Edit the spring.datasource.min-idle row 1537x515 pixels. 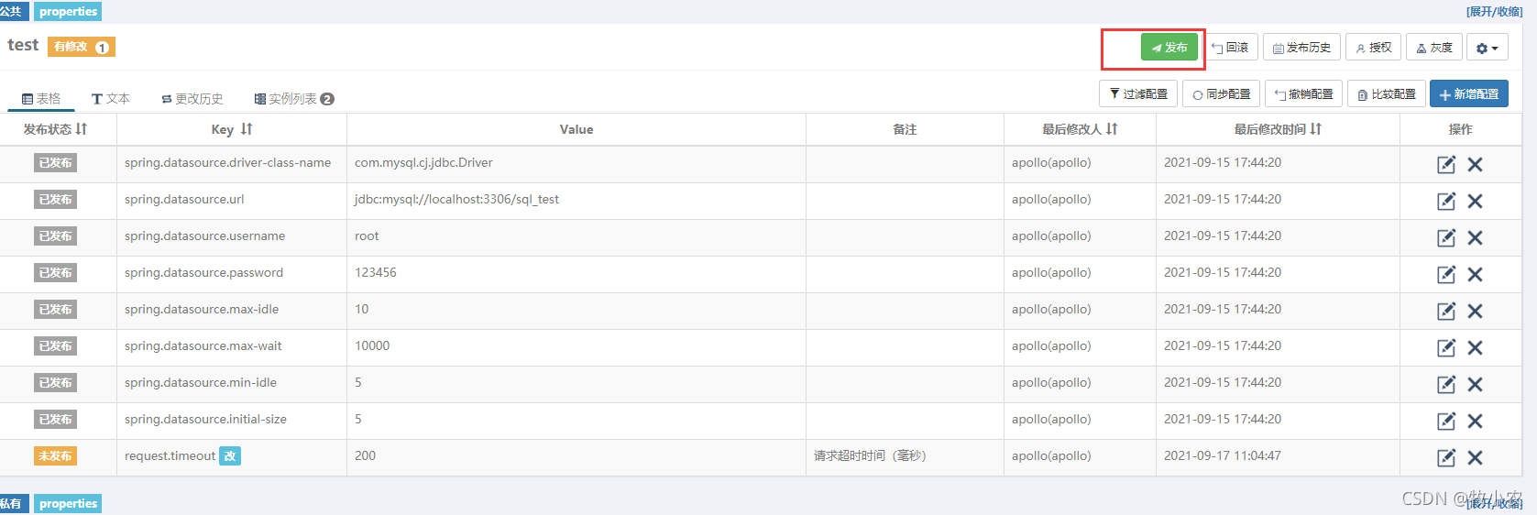coord(1446,384)
